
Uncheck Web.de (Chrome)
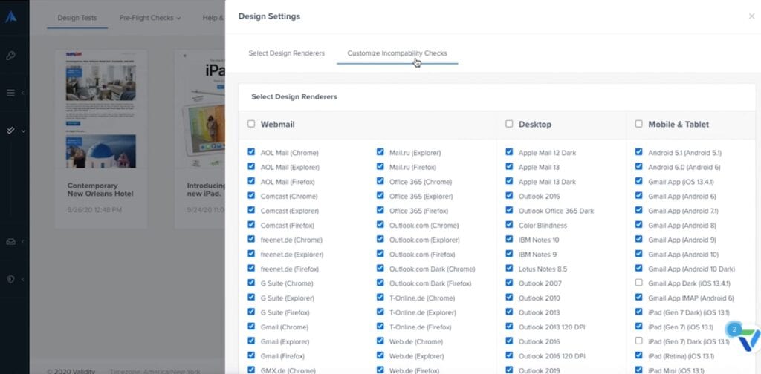(x=380, y=341)
